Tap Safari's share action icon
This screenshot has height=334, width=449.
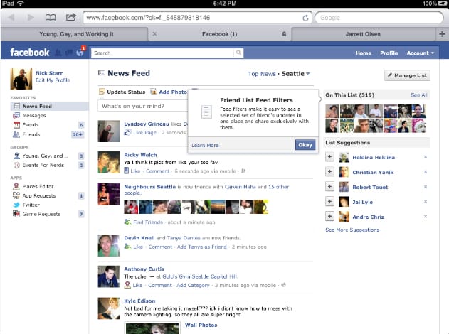coord(70,17)
